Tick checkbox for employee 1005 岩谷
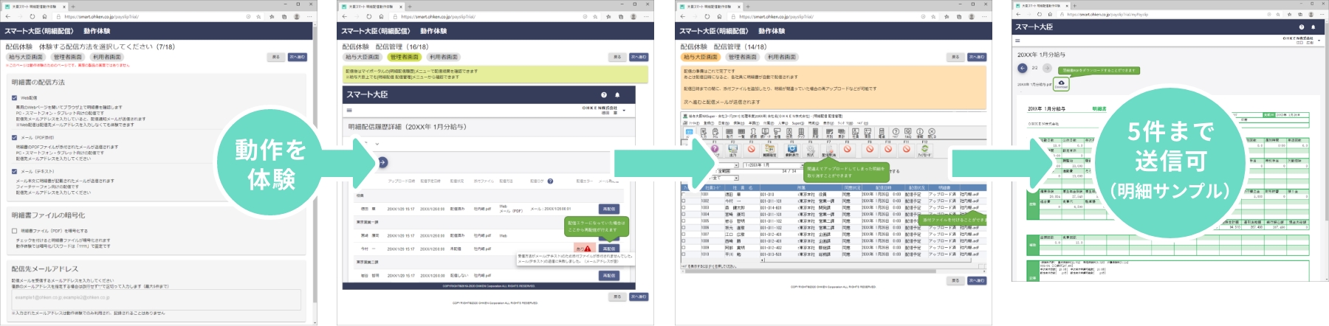The height and width of the screenshot is (326, 1329). 683,221
